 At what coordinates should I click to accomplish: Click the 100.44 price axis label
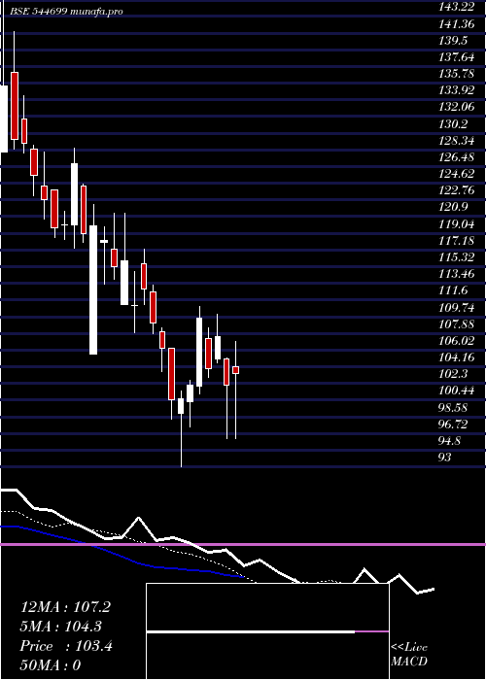[x=456, y=391]
